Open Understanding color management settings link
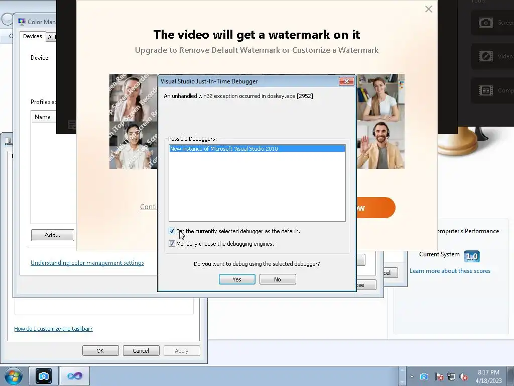 87,263
